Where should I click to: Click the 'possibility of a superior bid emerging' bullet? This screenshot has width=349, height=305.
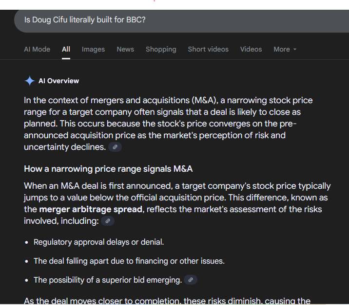coord(107,280)
